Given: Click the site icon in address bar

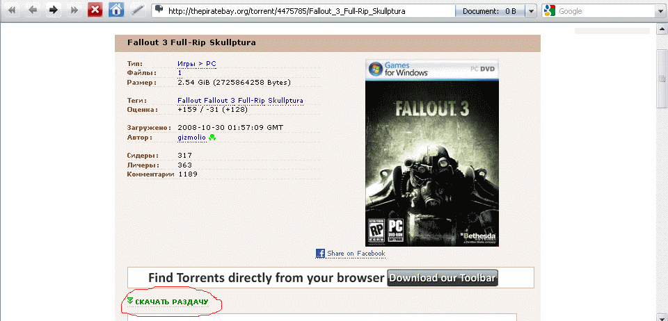Looking at the screenshot, I should (160, 10).
